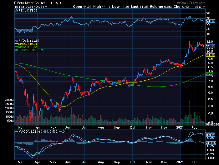Click the volume bars icon in the legend
This screenshot has height=165, width=219.
(17, 50)
